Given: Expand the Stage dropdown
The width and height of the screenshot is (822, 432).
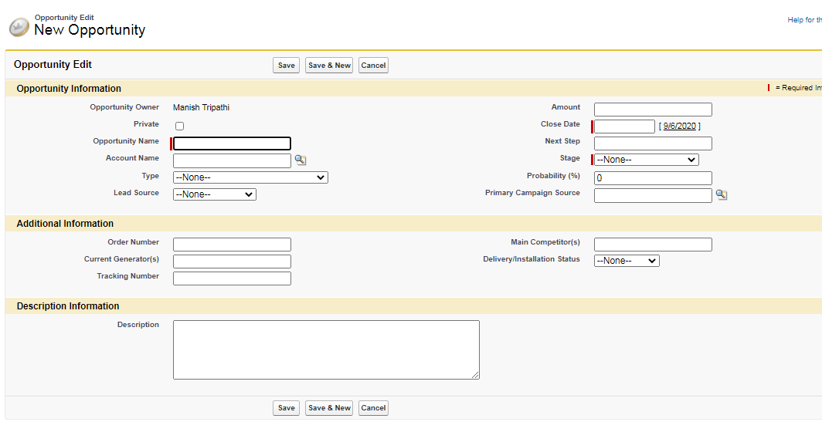Looking at the screenshot, I should click(x=646, y=160).
